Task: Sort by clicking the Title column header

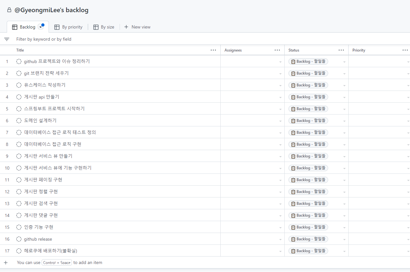Action: 20,50
